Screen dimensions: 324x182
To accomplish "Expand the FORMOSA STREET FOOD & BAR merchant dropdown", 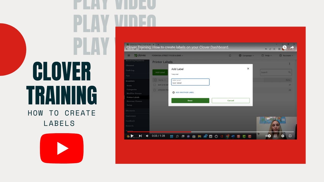I will pos(167,55).
